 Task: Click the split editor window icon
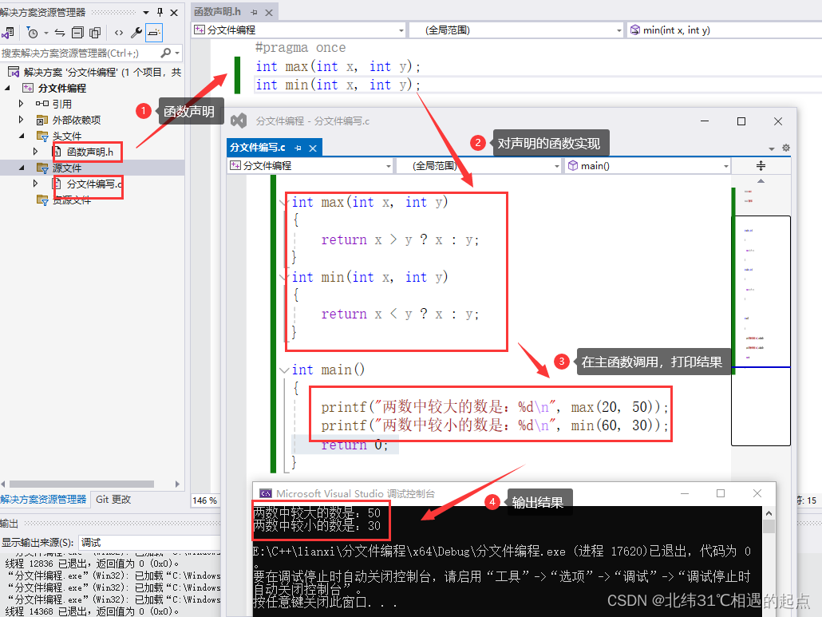pos(761,166)
